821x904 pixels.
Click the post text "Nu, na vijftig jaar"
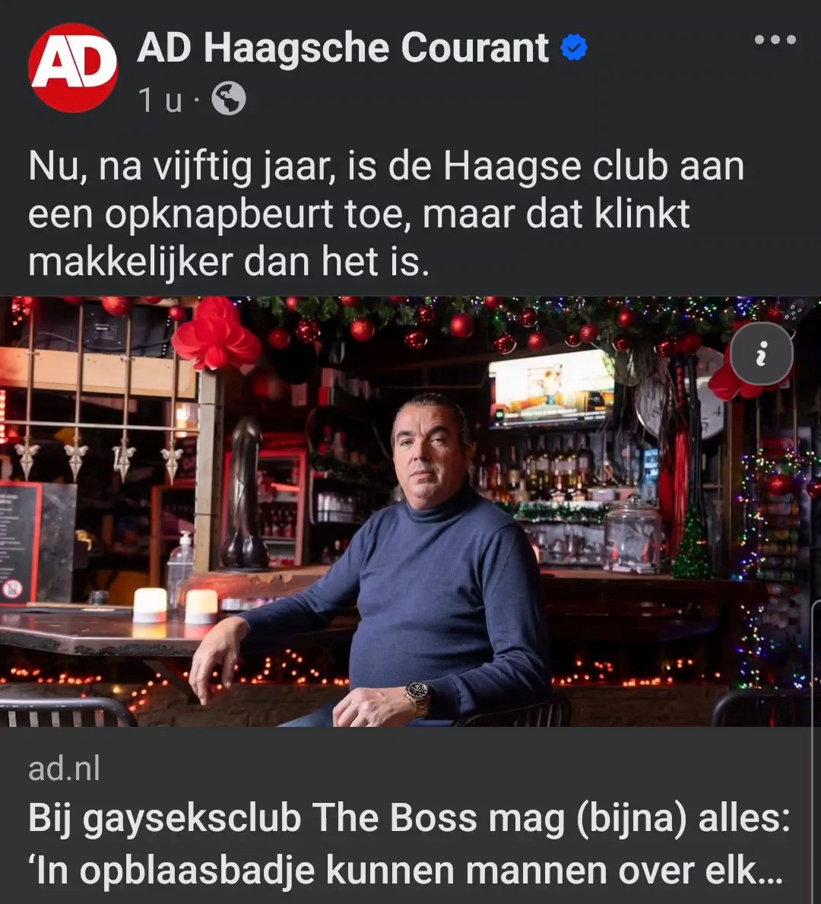pos(182,167)
